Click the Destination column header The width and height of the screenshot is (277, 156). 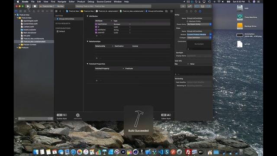click(119, 46)
